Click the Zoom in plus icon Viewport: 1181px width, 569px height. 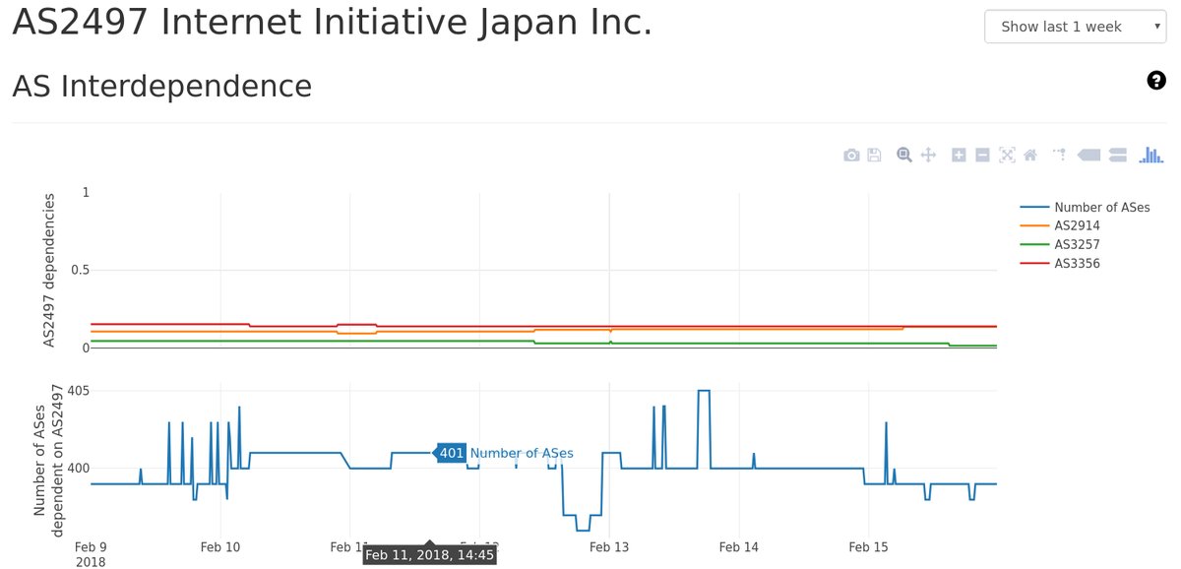959,155
